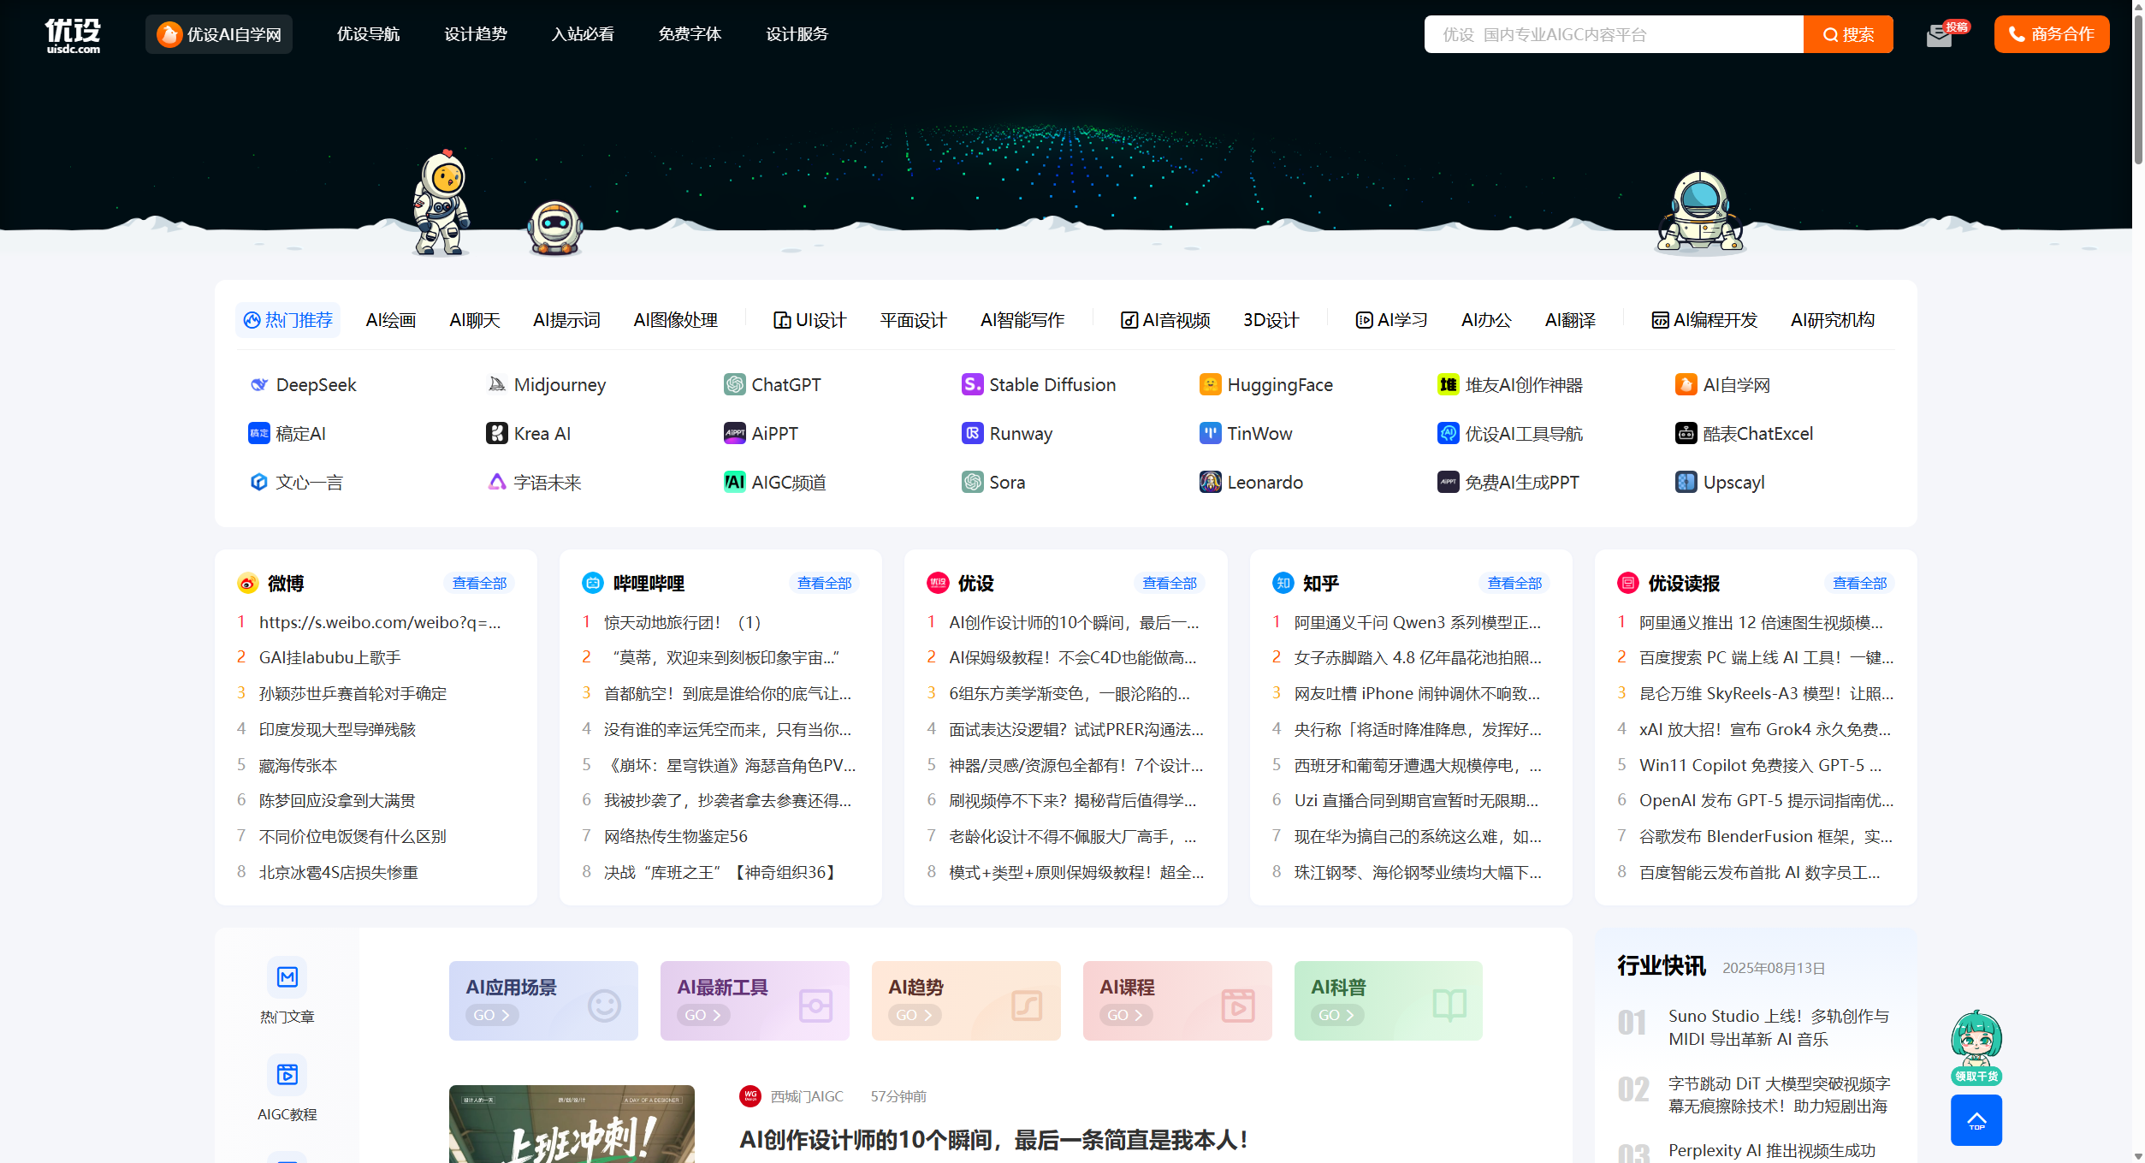This screenshot has height=1163, width=2145.
Task: Click the 优设 uisdc.com logo
Action: (x=73, y=35)
